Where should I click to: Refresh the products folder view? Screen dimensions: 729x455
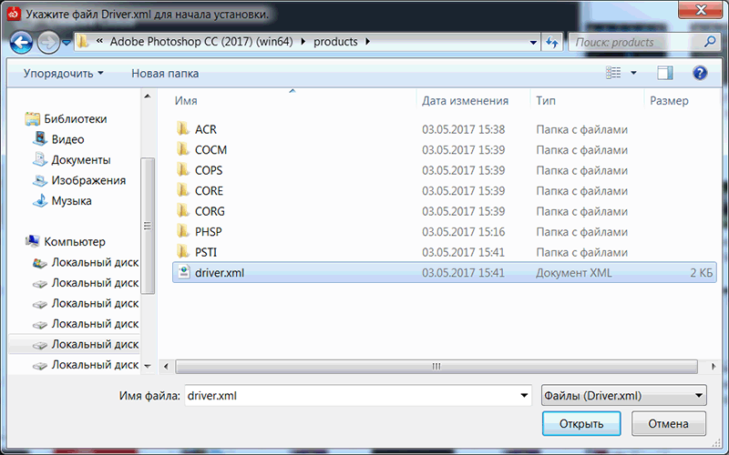pyautogui.click(x=552, y=42)
